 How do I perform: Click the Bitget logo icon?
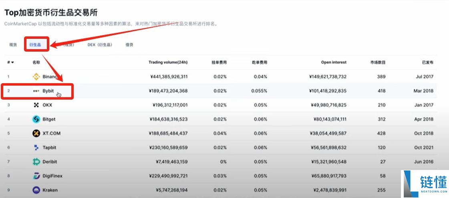[36, 119]
